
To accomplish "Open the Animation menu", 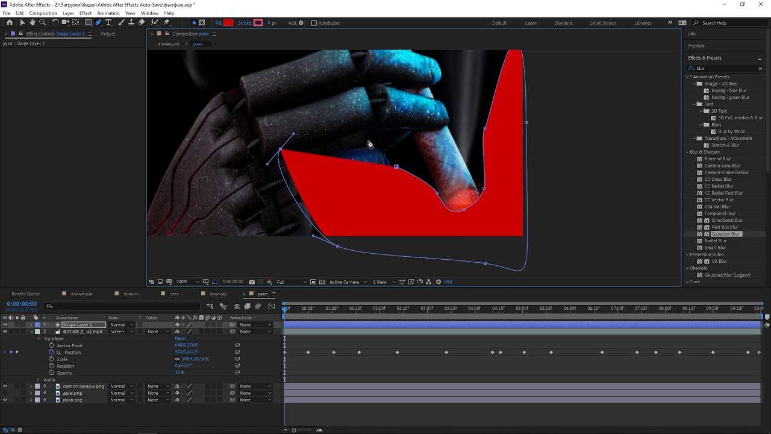I will pos(108,13).
